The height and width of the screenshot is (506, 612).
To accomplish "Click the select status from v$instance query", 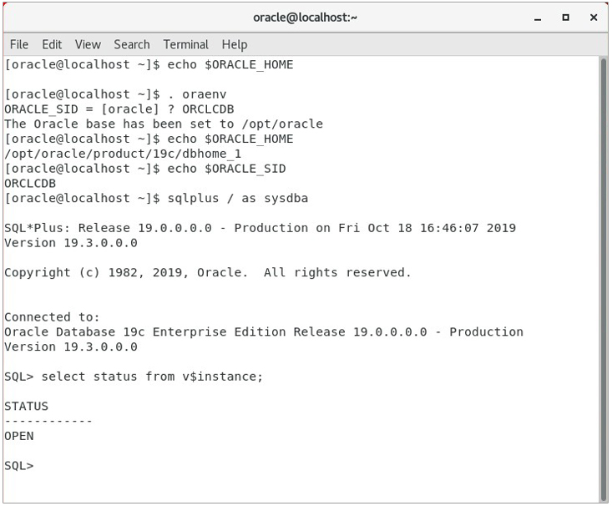I will (152, 377).
